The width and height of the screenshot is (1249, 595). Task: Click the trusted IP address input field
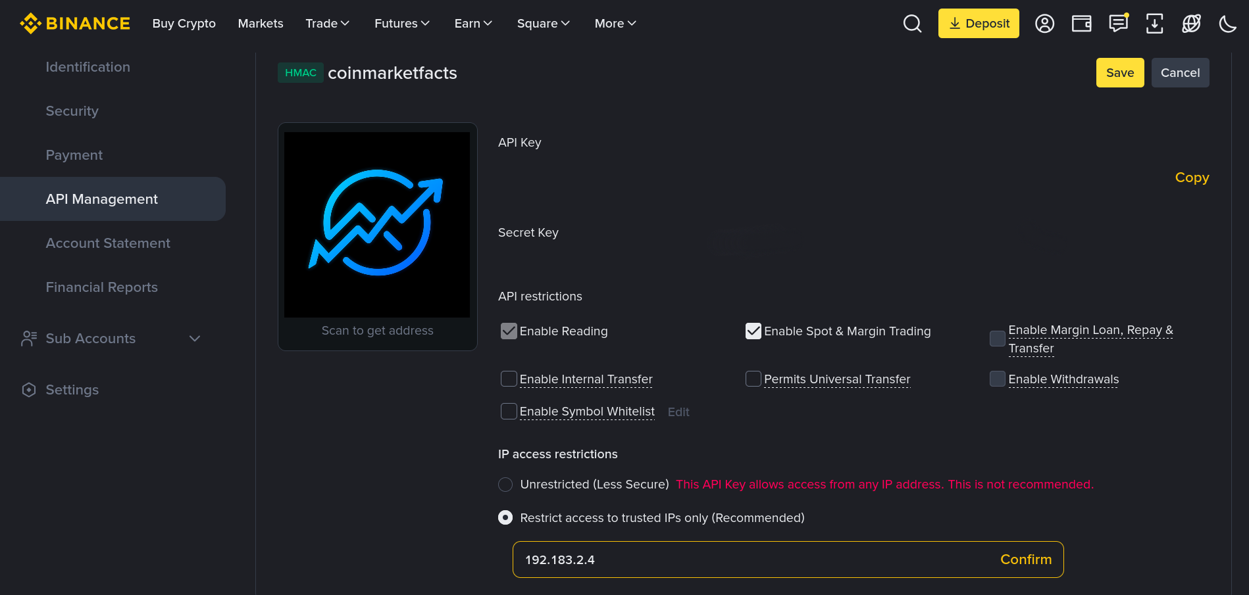pos(724,559)
